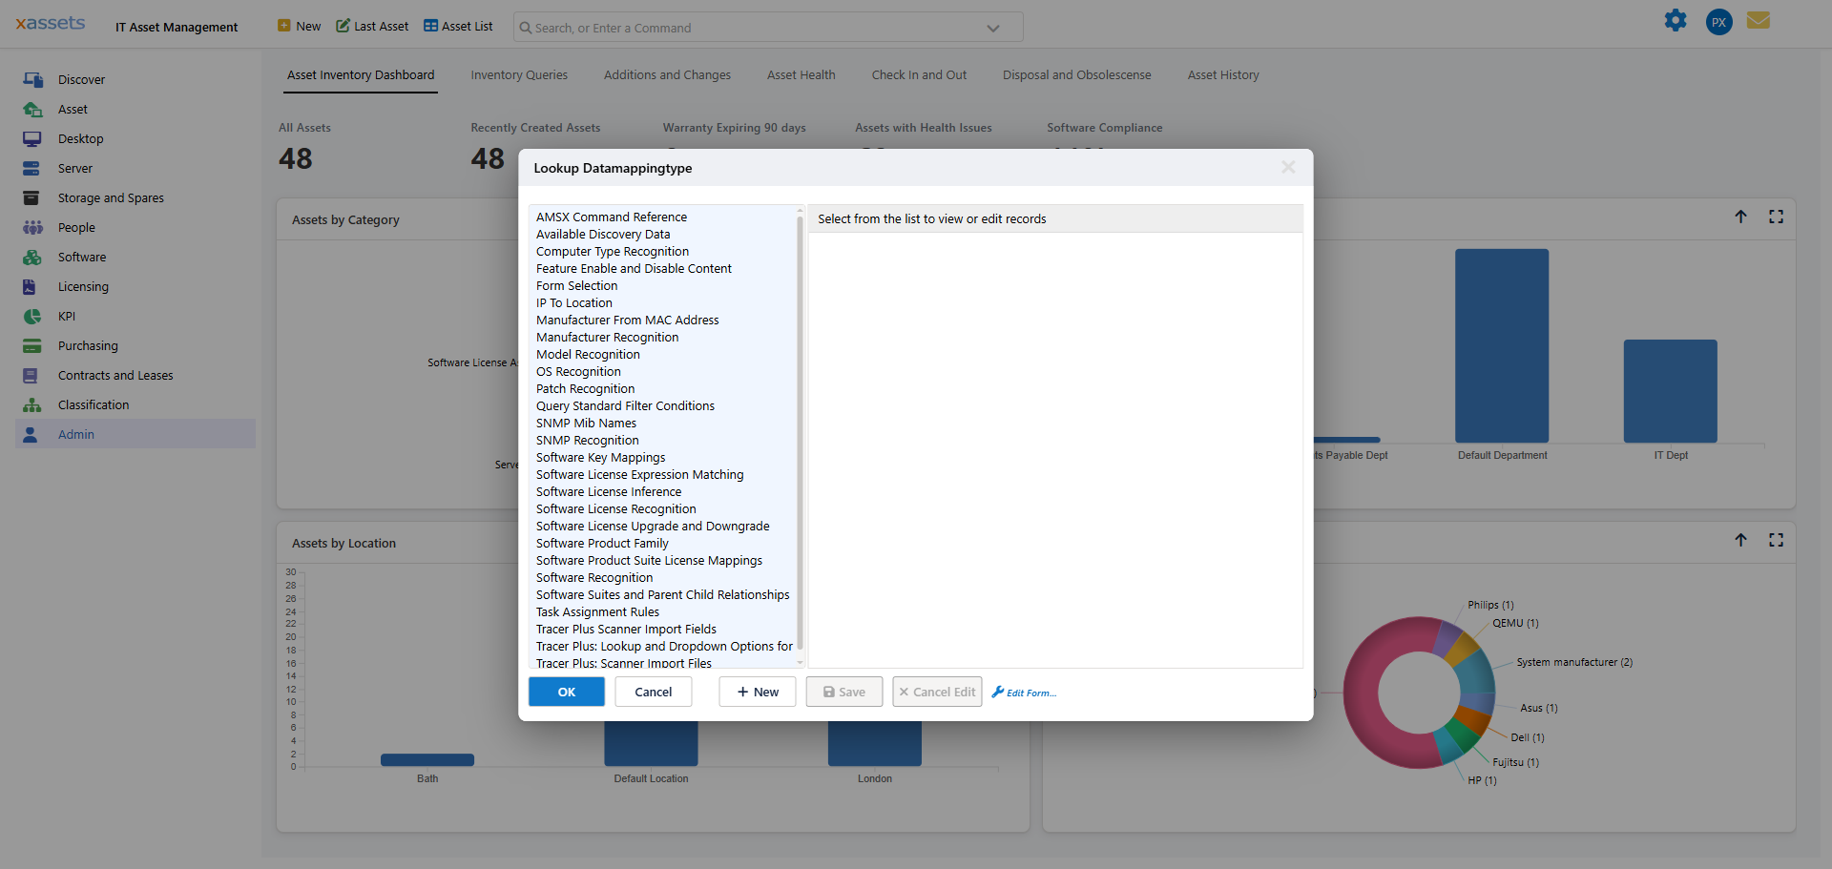The height and width of the screenshot is (869, 1832).
Task: Click the PX user avatar
Action: tap(1718, 21)
